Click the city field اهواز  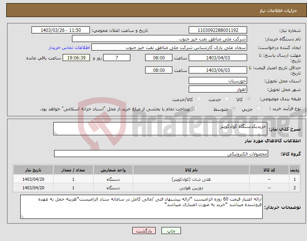pos(218,89)
